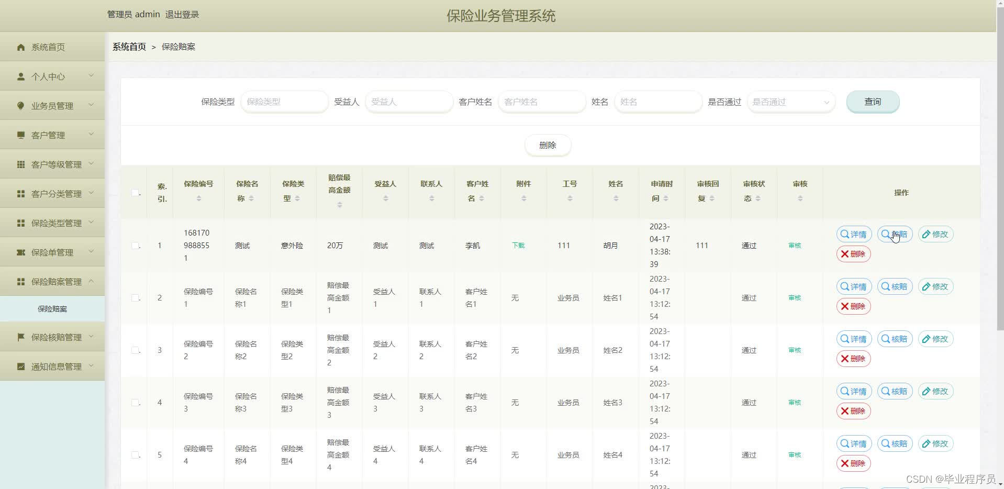This screenshot has width=1004, height=489.
Task: Check the checkbox for row 1
Action: [x=135, y=246]
